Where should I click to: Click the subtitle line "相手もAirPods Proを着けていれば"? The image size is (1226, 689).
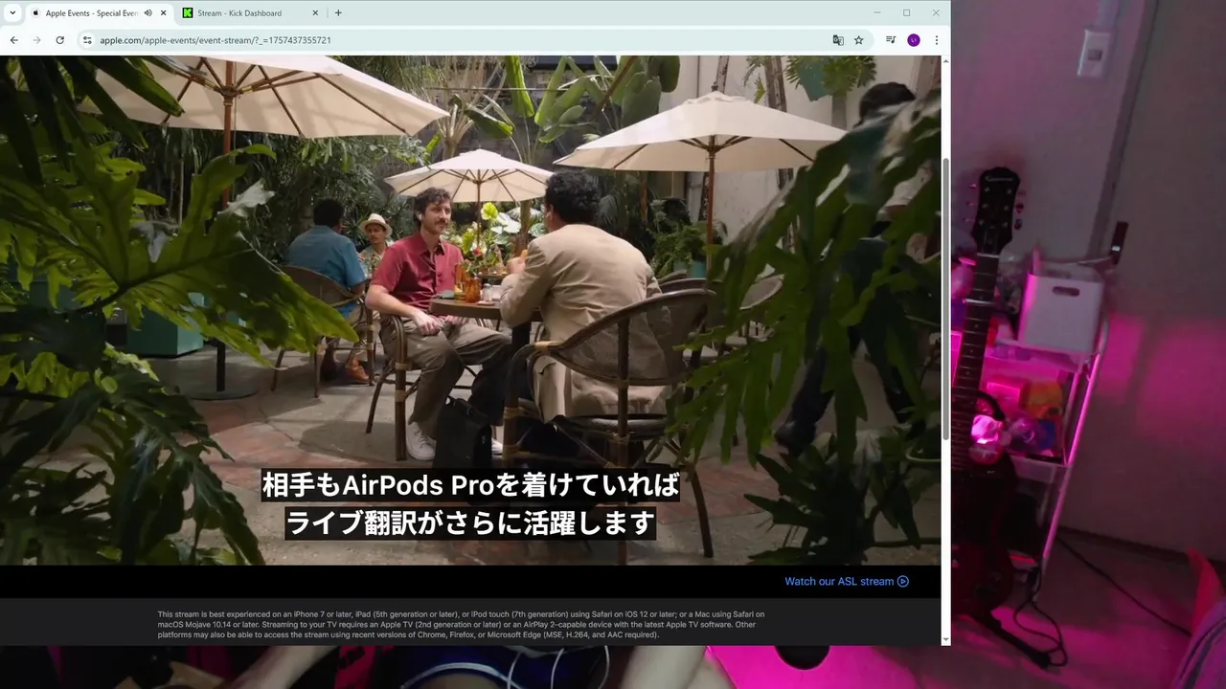(470, 485)
